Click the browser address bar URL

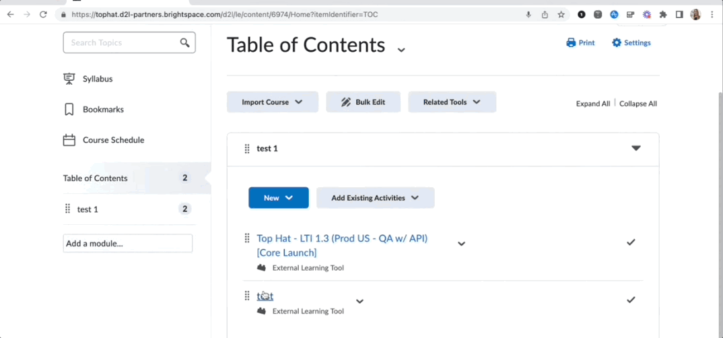point(225,15)
